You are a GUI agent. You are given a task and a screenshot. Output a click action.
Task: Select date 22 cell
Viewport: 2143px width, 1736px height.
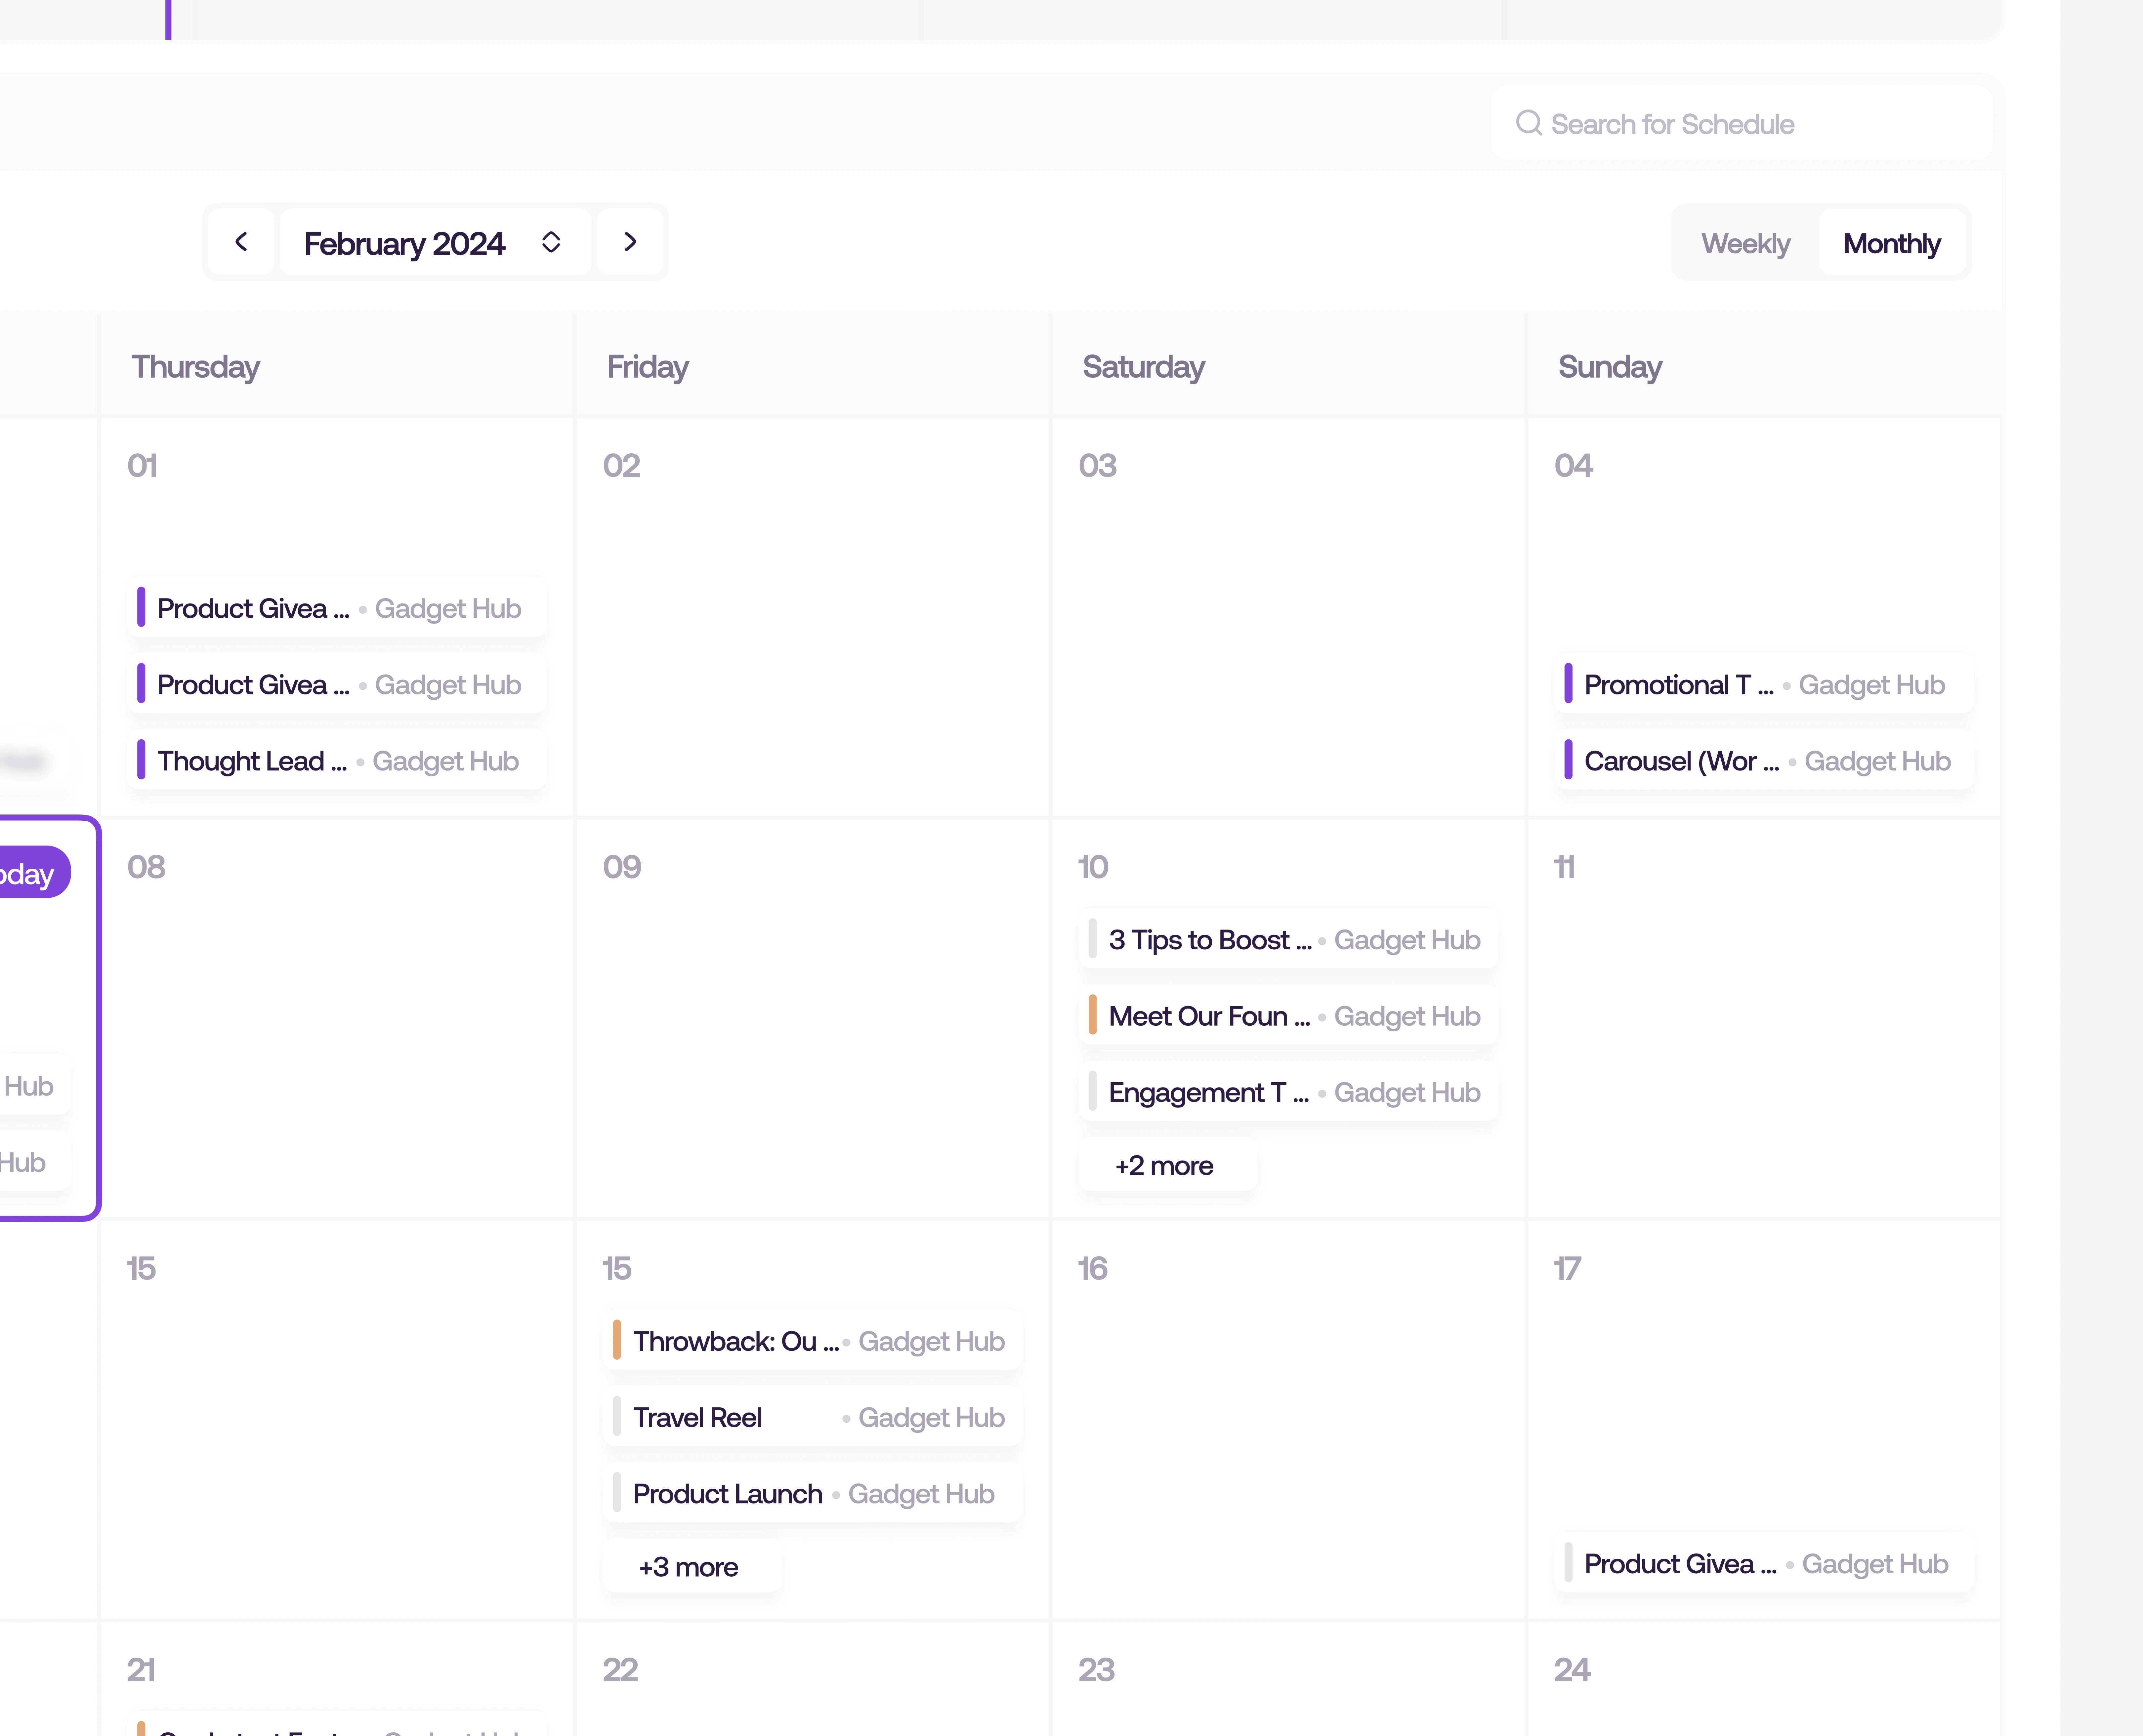click(x=813, y=1679)
